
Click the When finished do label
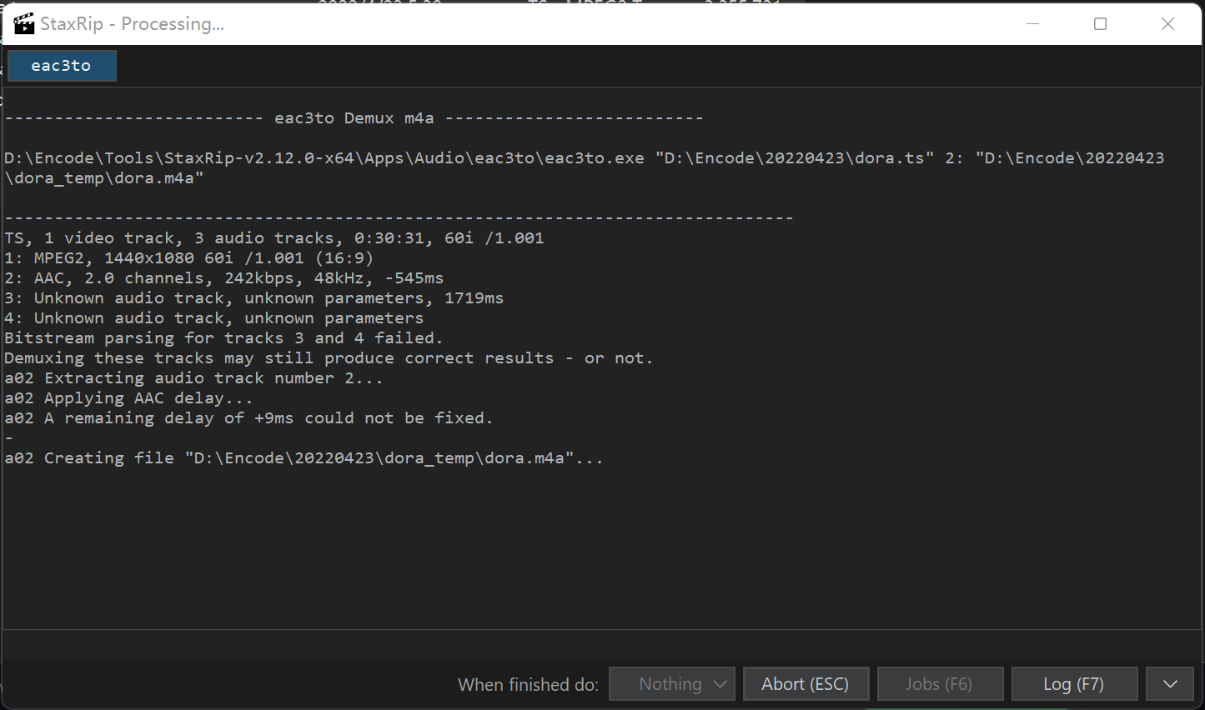coord(527,683)
